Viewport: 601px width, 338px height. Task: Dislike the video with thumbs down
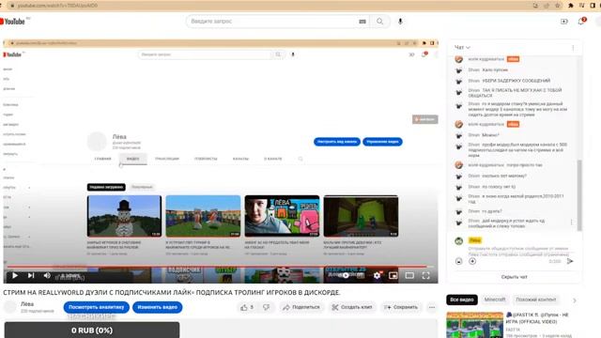click(x=267, y=307)
